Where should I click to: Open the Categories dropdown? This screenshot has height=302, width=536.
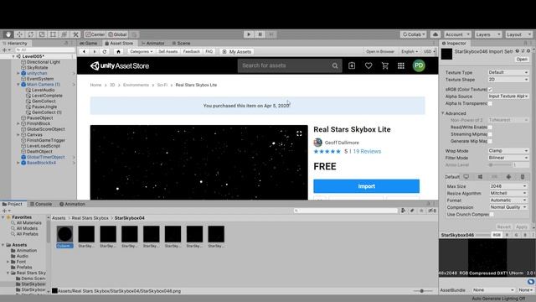141,52
